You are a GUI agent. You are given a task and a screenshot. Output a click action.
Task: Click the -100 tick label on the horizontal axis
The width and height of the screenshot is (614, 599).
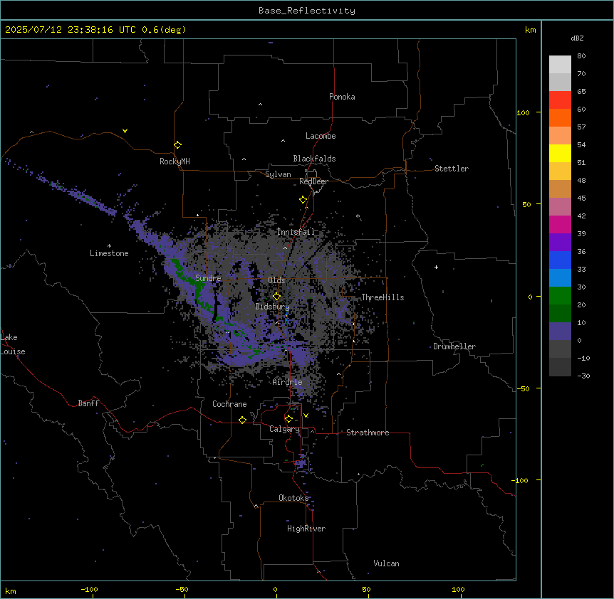pos(89,589)
